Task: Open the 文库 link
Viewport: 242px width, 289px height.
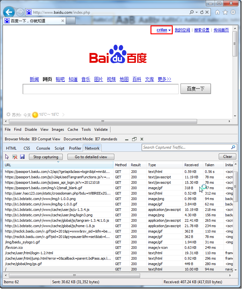Action: point(149,79)
